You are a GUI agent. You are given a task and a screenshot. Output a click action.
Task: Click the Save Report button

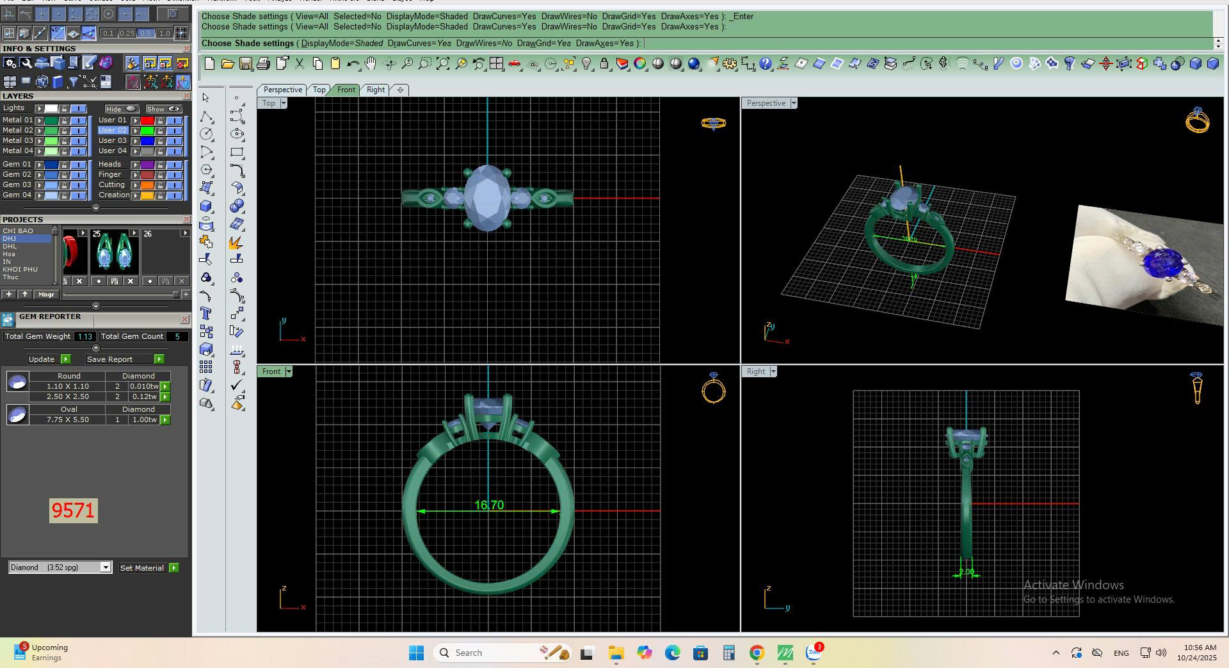[109, 359]
